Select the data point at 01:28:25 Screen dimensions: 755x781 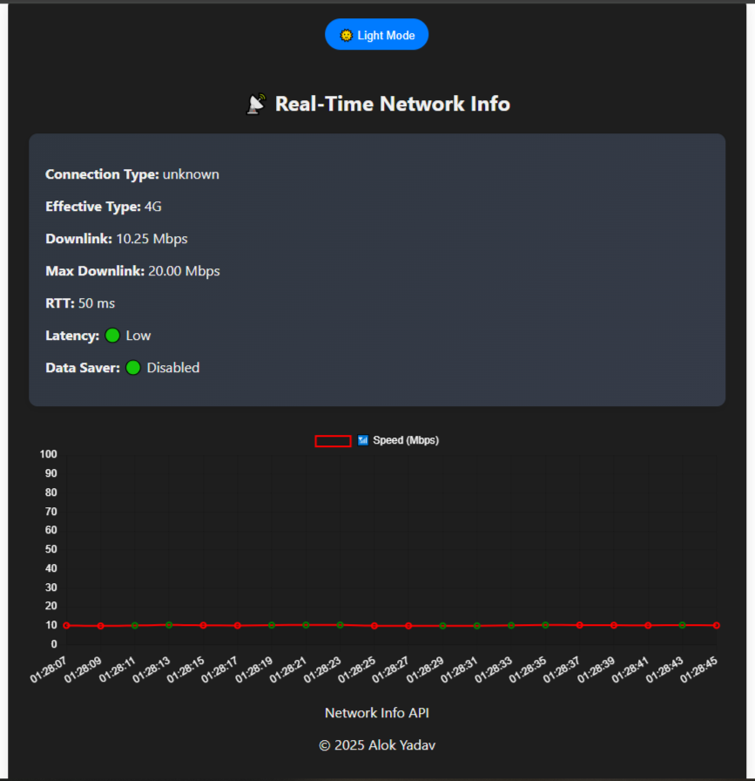click(374, 626)
